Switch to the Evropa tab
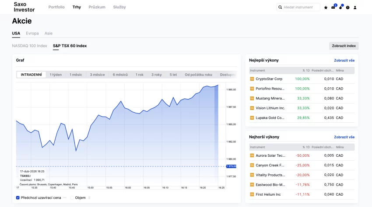 click(x=32, y=33)
